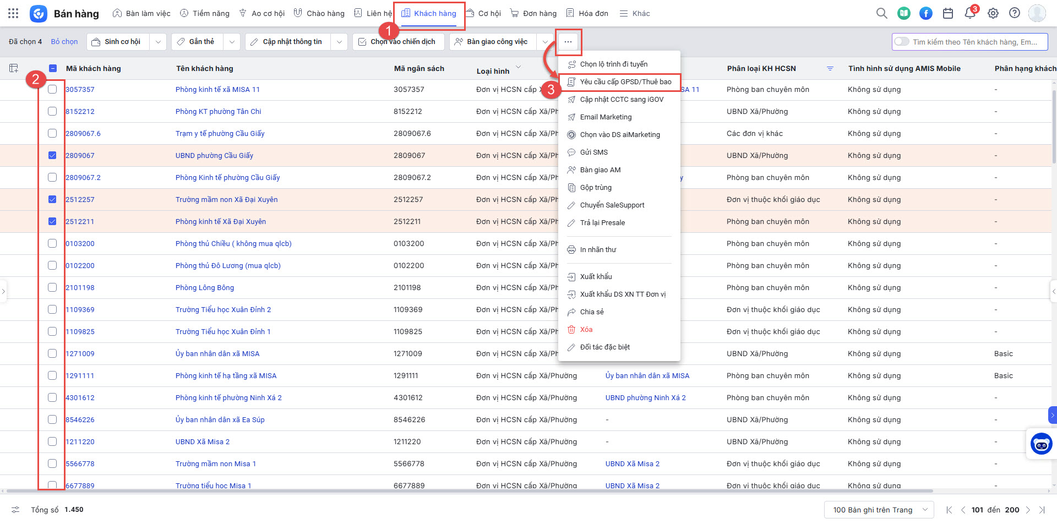Open the app launcher grid icon
This screenshot has height=524, width=1057.
(x=13, y=13)
